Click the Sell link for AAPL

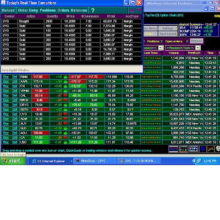[15, 81]
